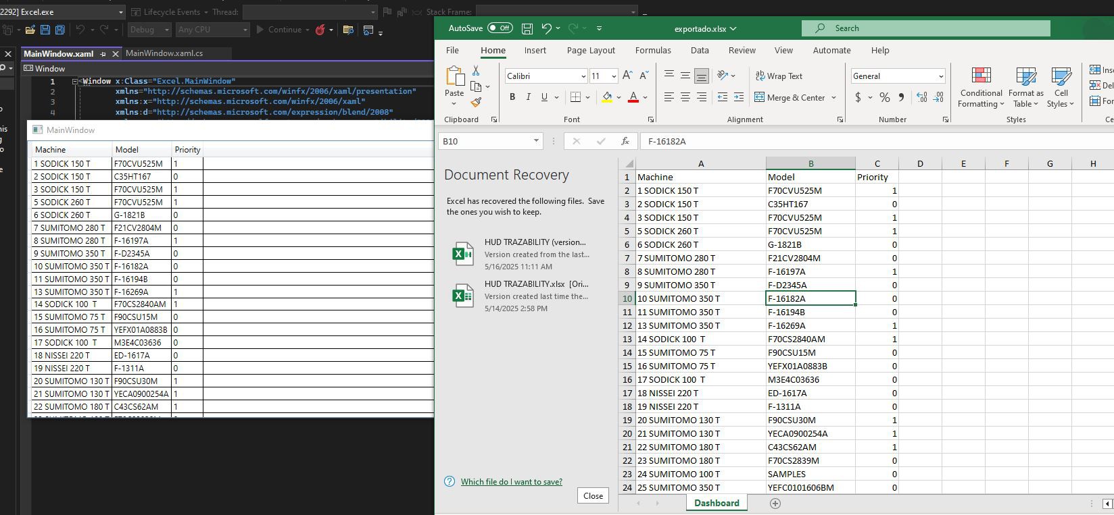
Task: Click the Percent Style icon
Action: [884, 98]
